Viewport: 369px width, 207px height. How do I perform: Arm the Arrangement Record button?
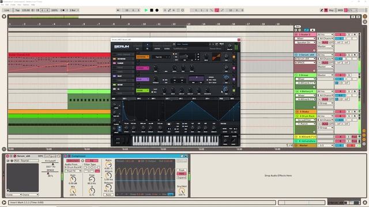coord(157,10)
